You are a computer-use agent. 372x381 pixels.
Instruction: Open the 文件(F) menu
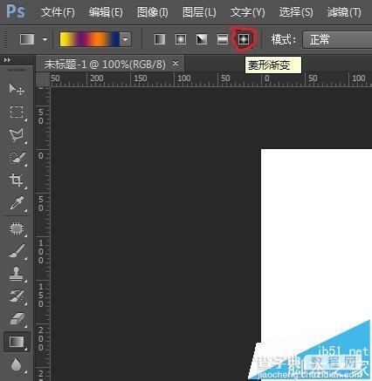coord(58,12)
